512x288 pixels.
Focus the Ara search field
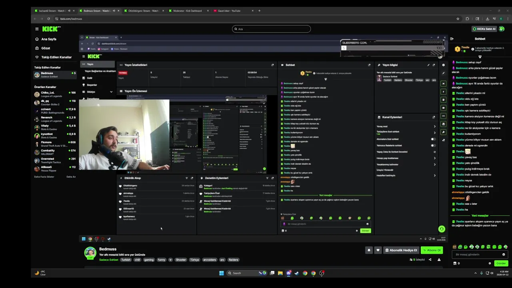[271, 29]
